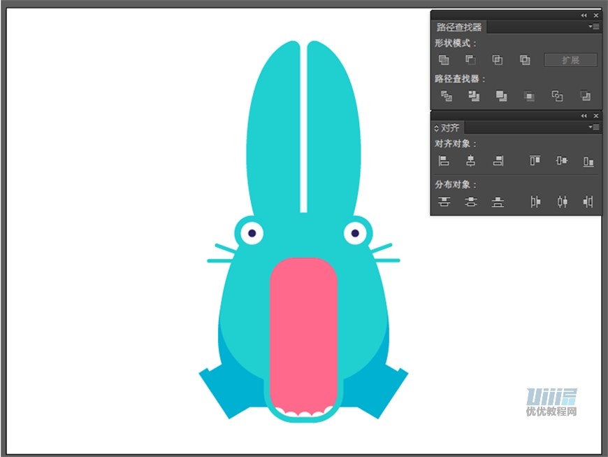Select the 对齐 panel tab
Screen dimensions: 608x457
point(450,128)
